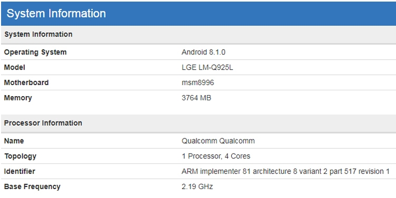This screenshot has width=396, height=198.
Task: Click the Motherboard label
Action: pyautogui.click(x=26, y=82)
